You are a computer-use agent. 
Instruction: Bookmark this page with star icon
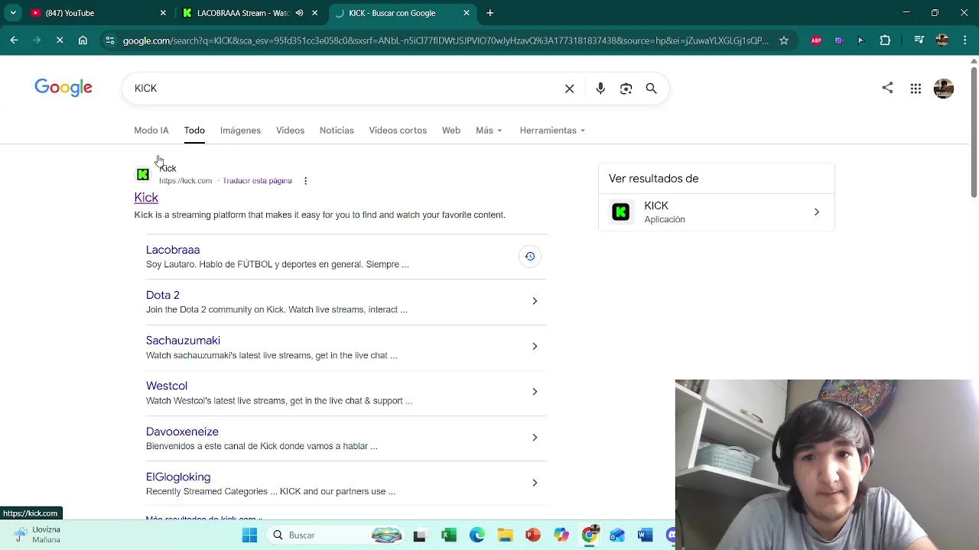click(784, 40)
